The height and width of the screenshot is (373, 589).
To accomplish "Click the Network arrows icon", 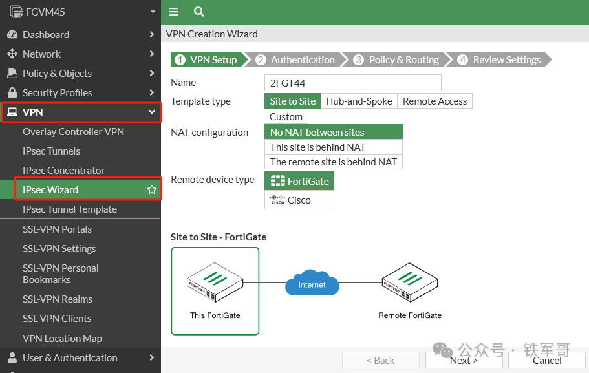I will [x=12, y=54].
